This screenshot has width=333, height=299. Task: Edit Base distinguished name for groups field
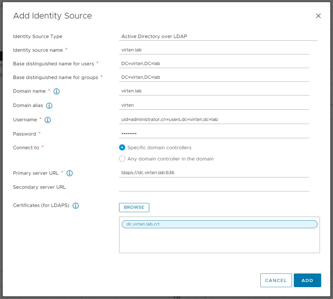(214, 77)
